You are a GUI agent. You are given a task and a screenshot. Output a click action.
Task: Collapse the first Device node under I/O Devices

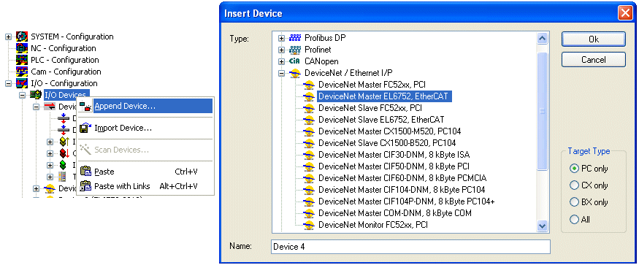(36, 107)
